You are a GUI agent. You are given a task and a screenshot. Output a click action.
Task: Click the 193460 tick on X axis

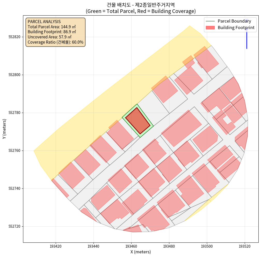click(x=131, y=246)
